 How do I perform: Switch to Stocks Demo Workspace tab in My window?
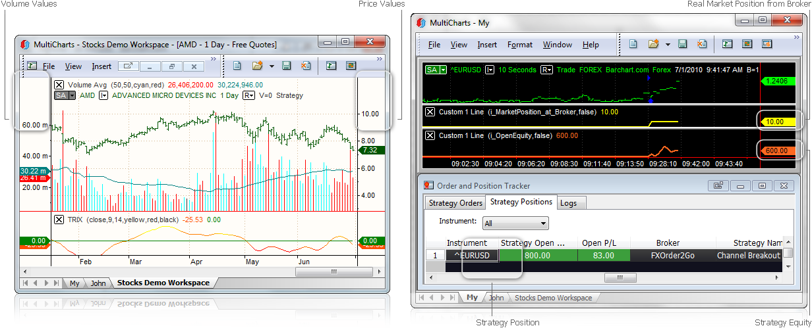[x=553, y=298]
